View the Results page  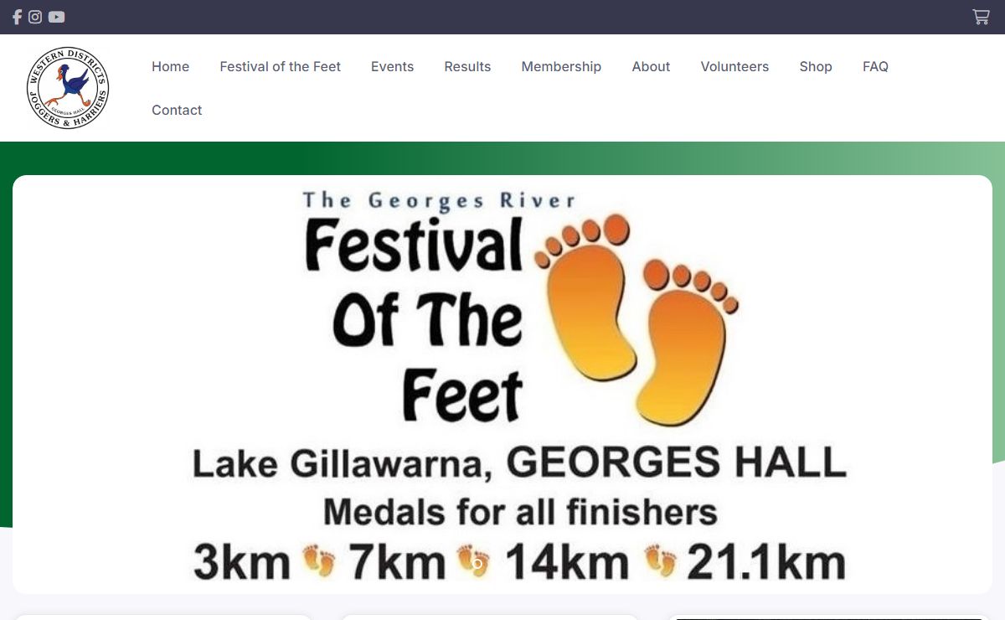tap(467, 66)
